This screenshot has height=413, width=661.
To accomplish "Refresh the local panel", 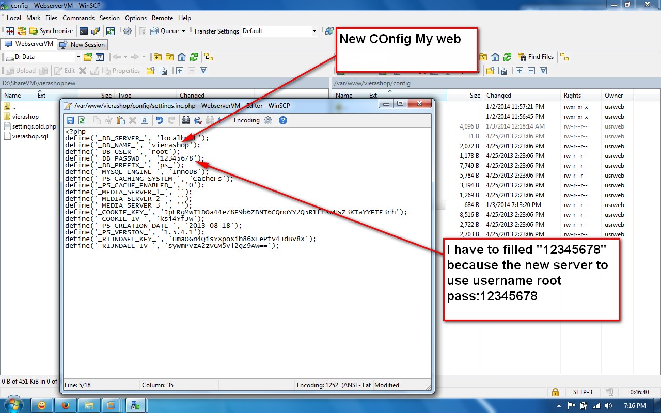I will click(194, 57).
